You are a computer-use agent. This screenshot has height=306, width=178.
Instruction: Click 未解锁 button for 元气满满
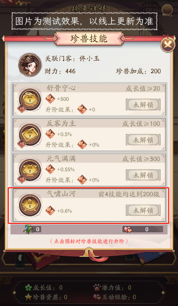[x=143, y=175]
